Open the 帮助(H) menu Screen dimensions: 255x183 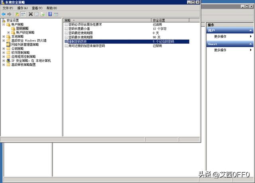pyautogui.click(x=52, y=8)
